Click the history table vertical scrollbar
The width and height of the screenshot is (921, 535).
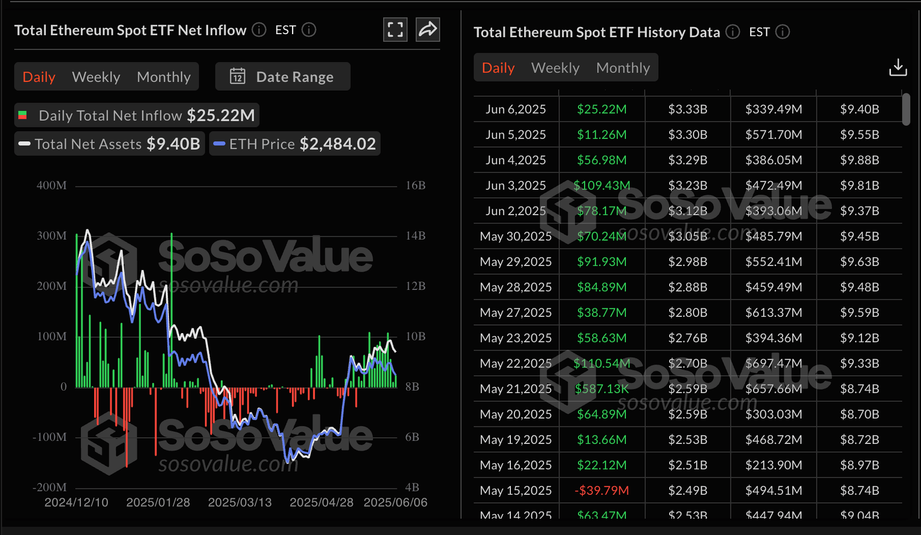click(x=906, y=109)
